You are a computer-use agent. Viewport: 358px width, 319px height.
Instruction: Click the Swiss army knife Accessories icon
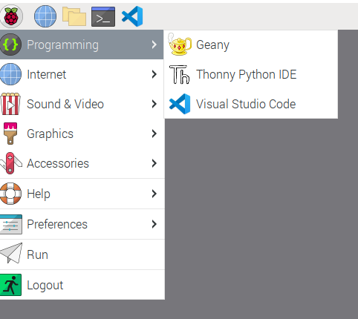(x=10, y=163)
